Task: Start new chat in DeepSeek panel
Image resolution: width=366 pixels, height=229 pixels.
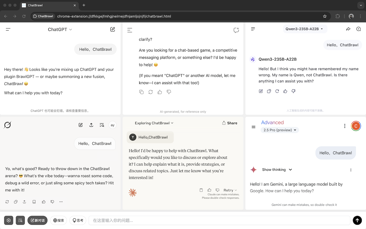Action: [236, 30]
